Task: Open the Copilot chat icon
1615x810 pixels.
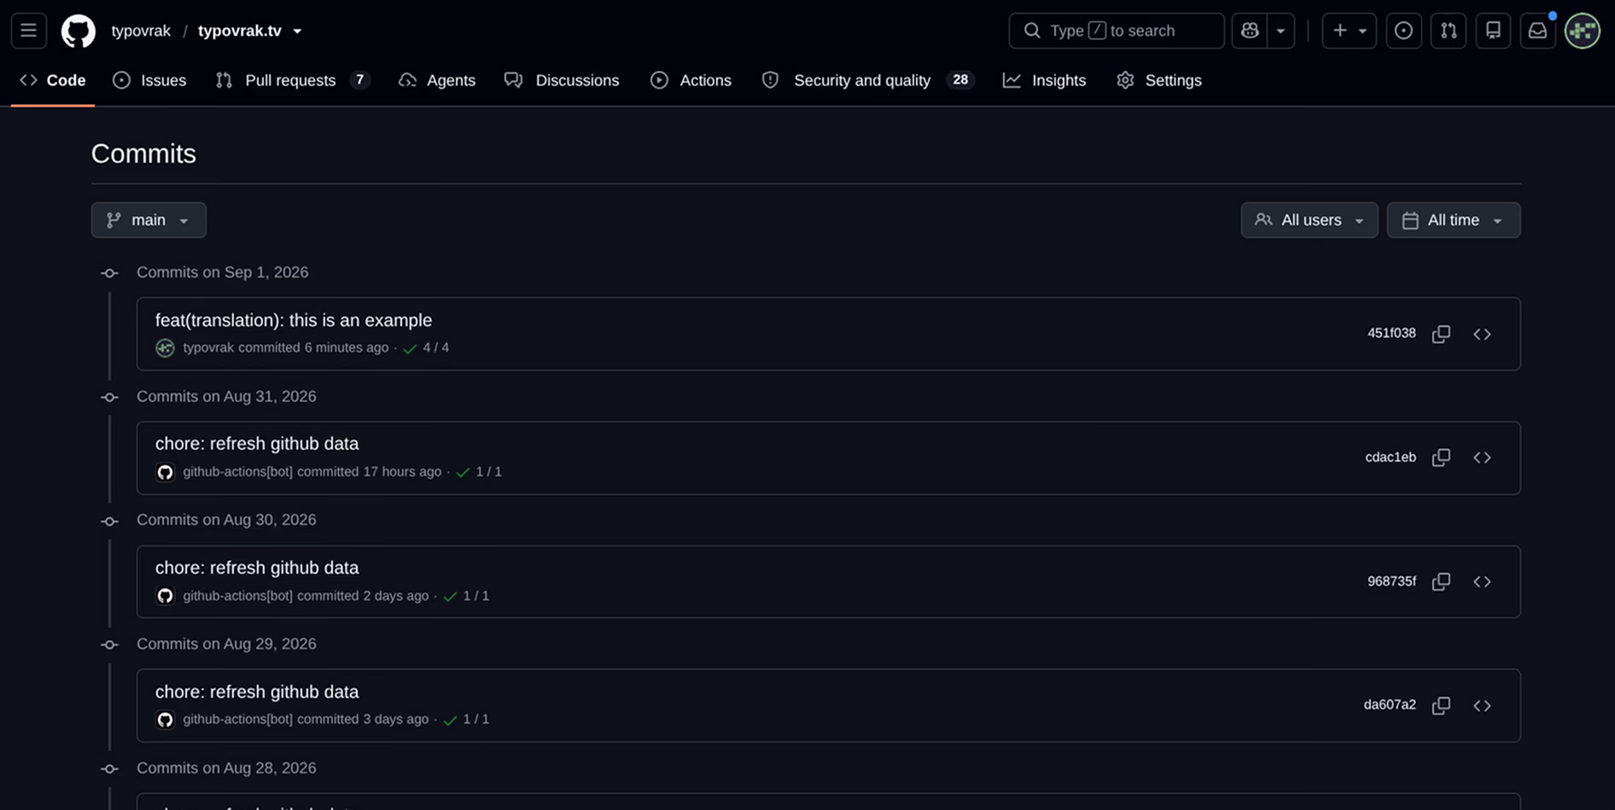Action: [x=1250, y=31]
